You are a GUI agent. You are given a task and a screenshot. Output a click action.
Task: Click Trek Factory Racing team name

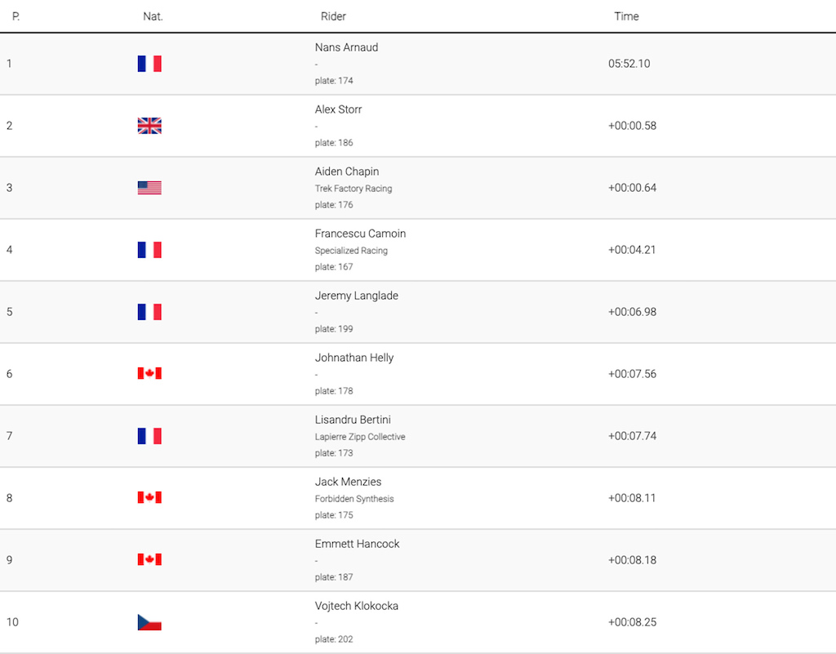click(x=354, y=189)
